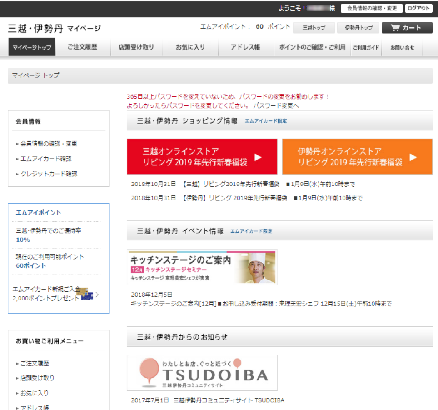Open 【三越】リビング2019年先行新春福袋 news item
Image resolution: width=438 pixels, height=410 pixels.
(x=243, y=184)
